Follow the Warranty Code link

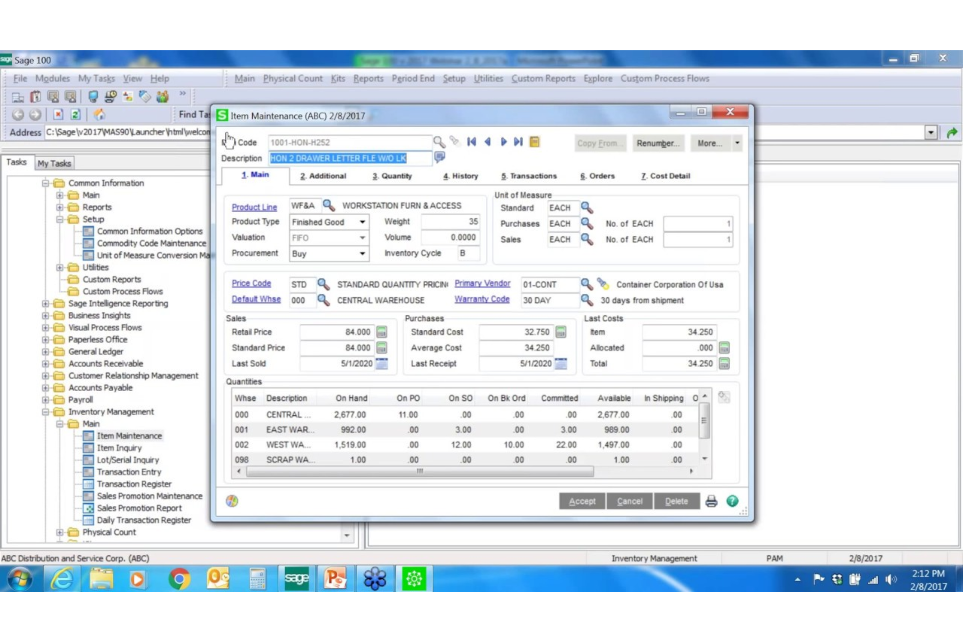coord(481,299)
